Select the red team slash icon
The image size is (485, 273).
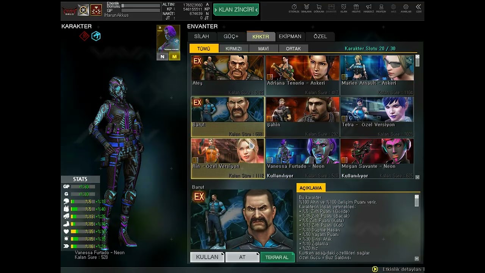click(84, 36)
